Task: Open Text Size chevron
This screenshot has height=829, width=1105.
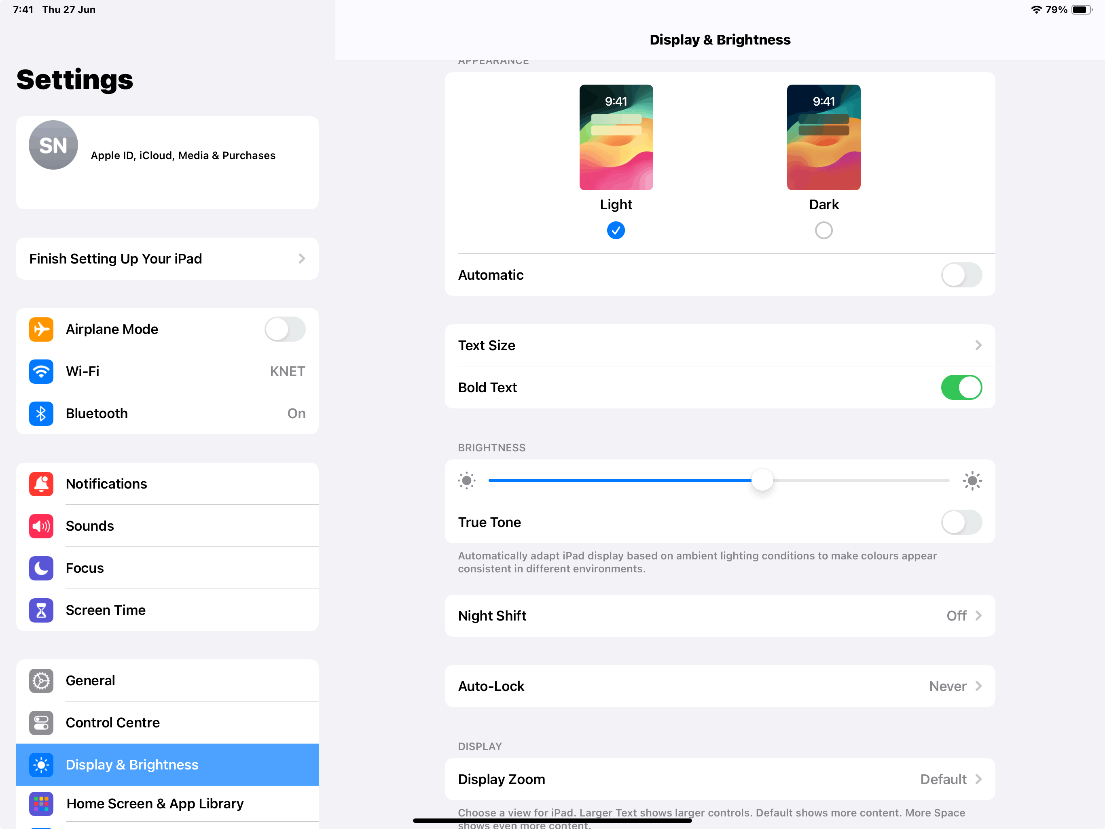Action: tap(978, 346)
